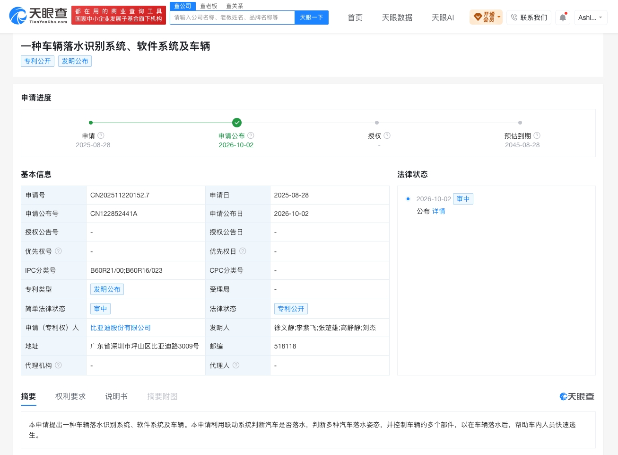
Task: Open the 比亚迪股份有限公司 applicant link
Action: 121,328
